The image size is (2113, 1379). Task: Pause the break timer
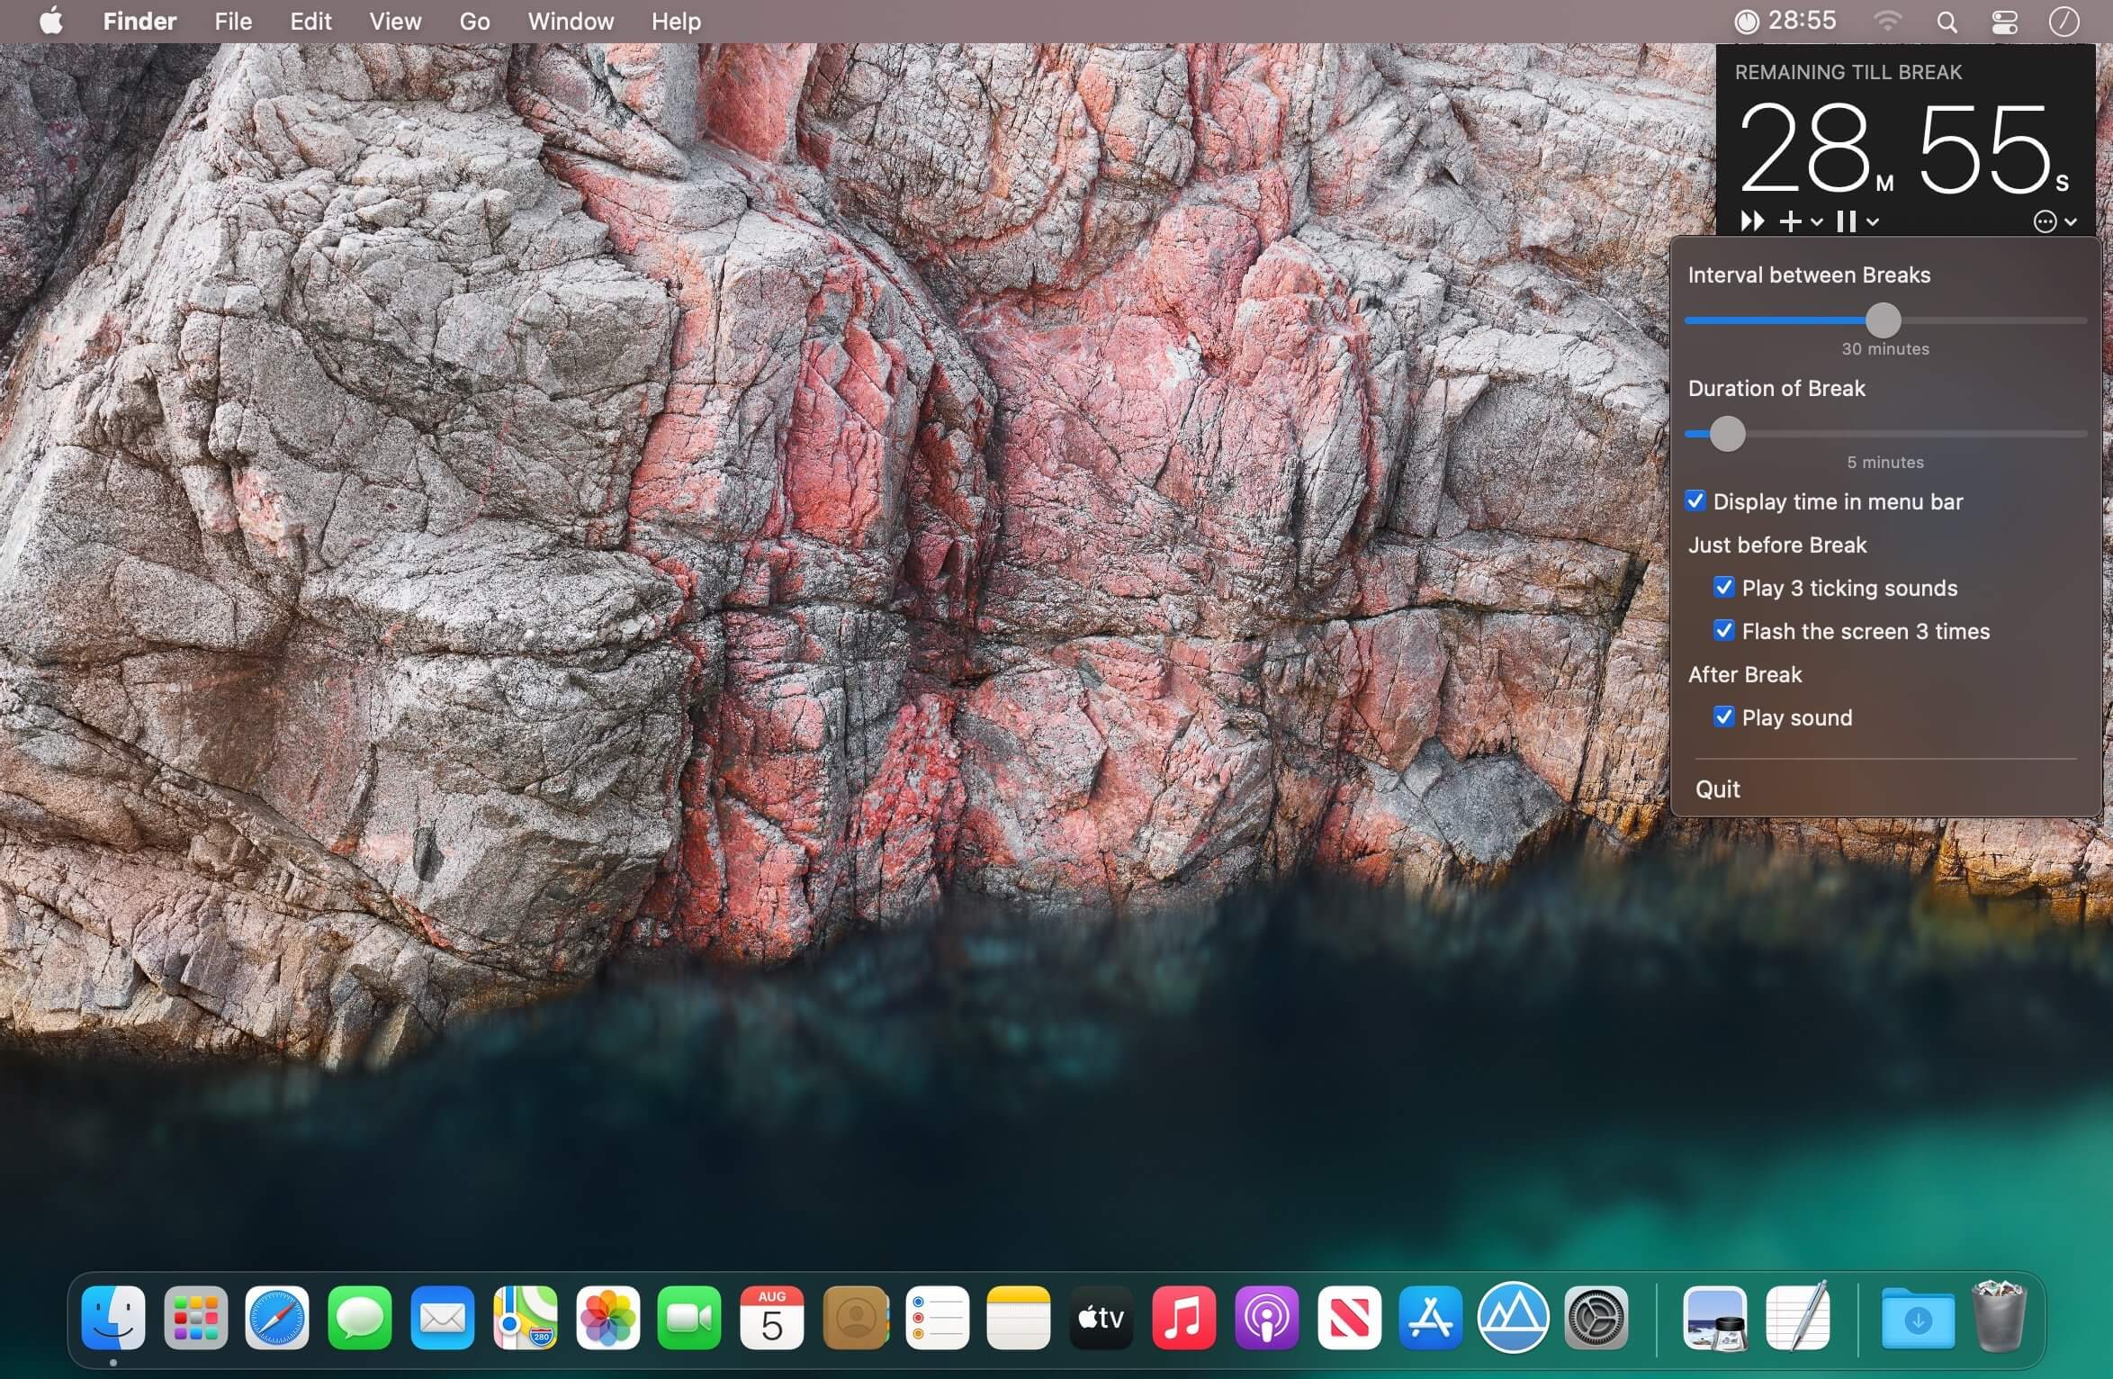pos(1846,221)
